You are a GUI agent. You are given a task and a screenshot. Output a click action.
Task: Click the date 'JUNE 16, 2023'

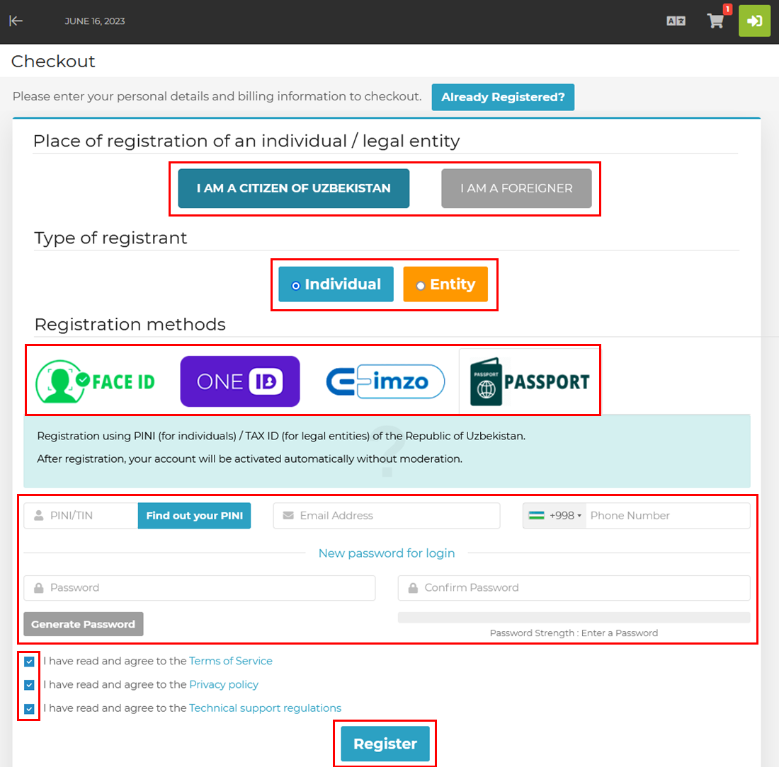click(x=94, y=21)
